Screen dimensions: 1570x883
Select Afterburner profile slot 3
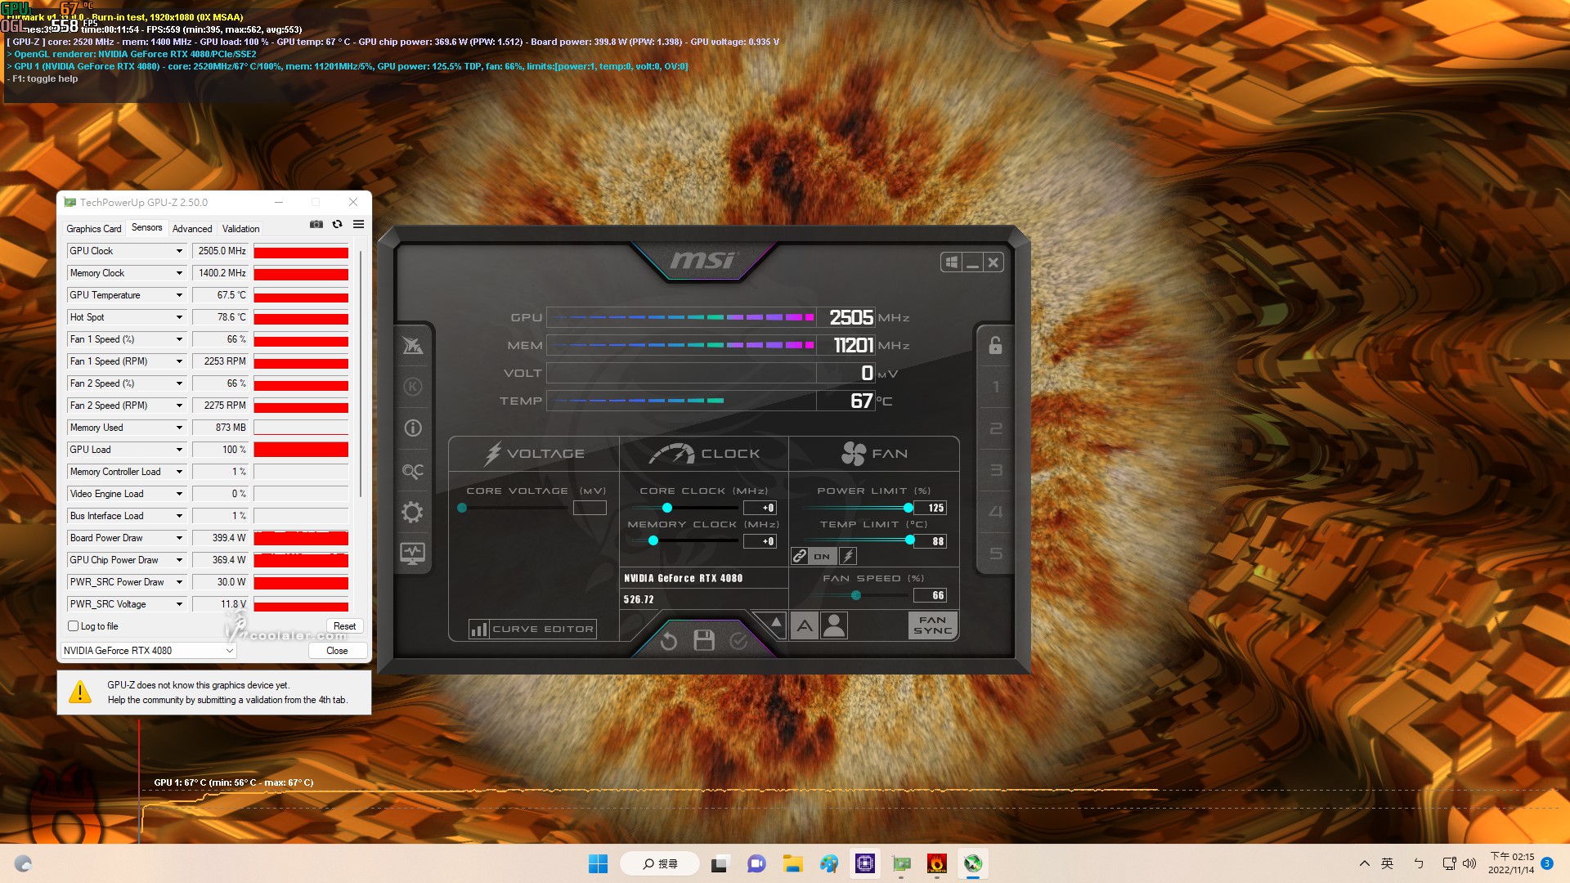tap(995, 471)
